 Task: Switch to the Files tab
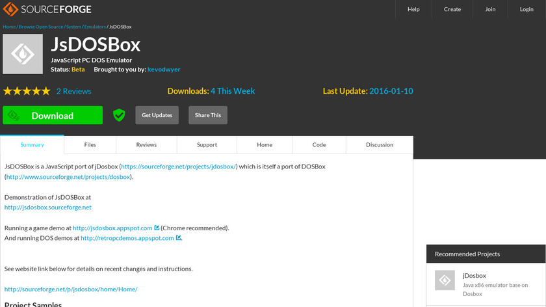pos(90,144)
